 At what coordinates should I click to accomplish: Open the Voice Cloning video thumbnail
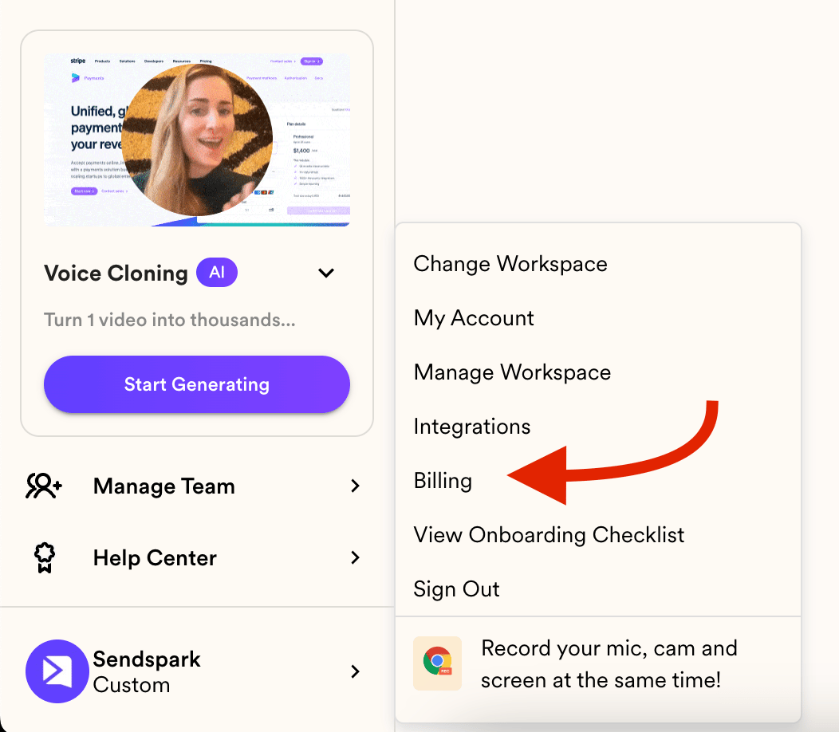(197, 140)
